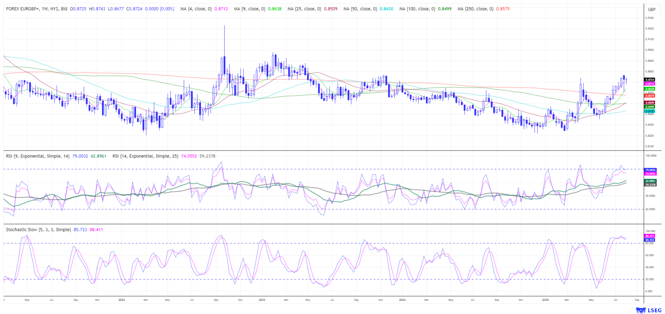Click the magenta 88.411 stochastic value tag

(x=650, y=236)
